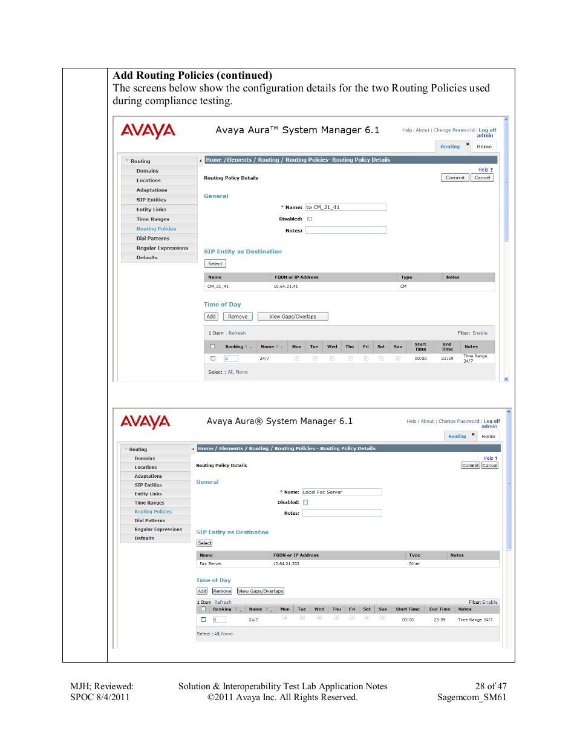Close the Routing tab in the Local Fax Server screenshot
This screenshot has height=748, width=577.
coord(473,434)
